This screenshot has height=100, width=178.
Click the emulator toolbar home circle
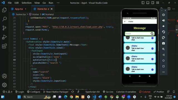click(164, 61)
